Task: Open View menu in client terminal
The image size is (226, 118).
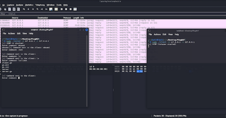Action: (170, 35)
